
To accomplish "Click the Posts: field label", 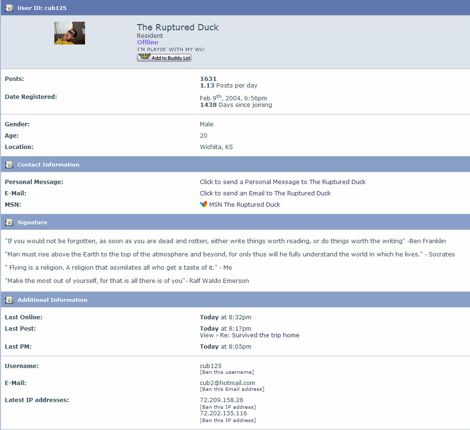I will pos(14,79).
